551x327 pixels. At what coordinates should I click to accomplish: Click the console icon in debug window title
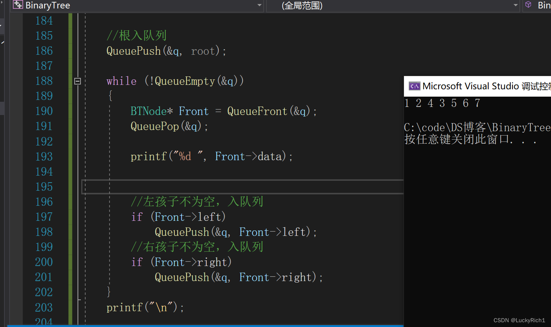pos(414,86)
